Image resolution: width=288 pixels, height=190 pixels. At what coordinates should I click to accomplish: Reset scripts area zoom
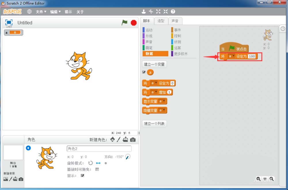tap(265, 179)
